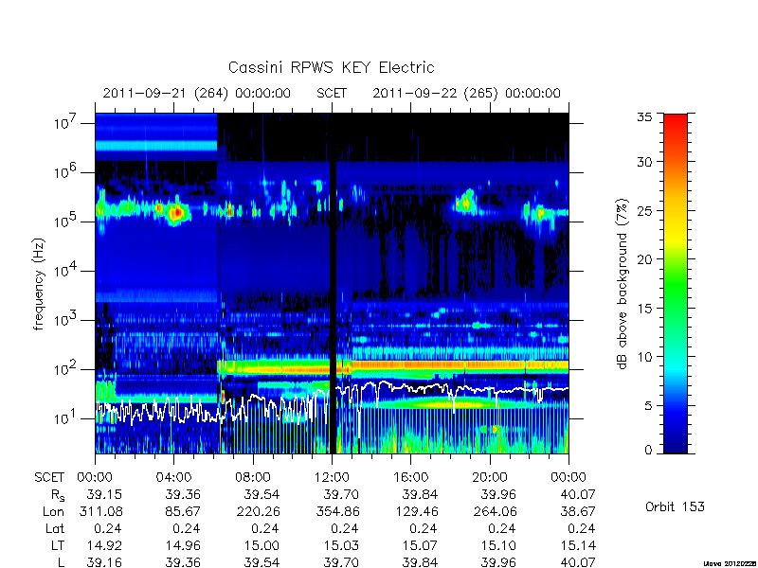The width and height of the screenshot is (758, 568).
Task: Click the Rs value 39.36
Action: coord(183,494)
